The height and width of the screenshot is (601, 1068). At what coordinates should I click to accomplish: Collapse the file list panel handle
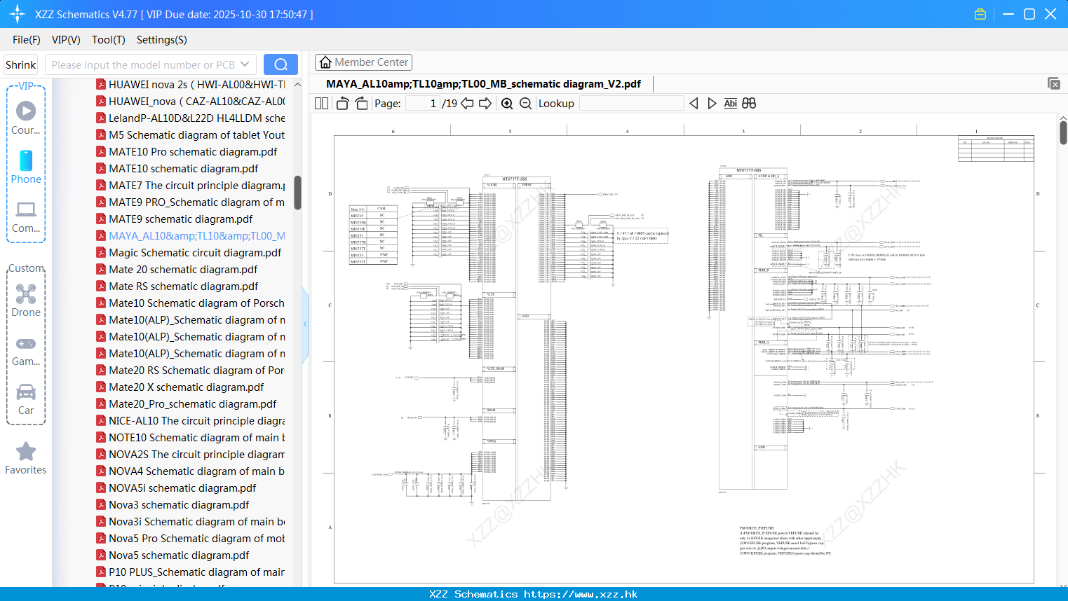pos(305,324)
